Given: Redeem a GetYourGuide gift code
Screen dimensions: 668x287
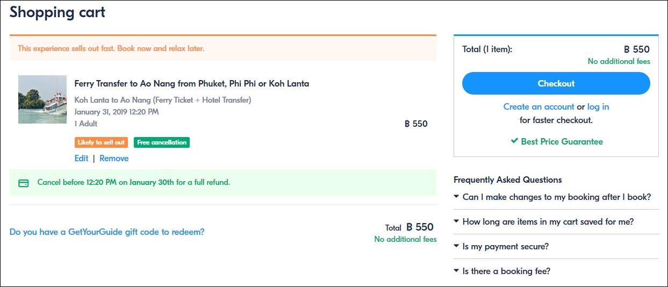Looking at the screenshot, I should [x=107, y=232].
